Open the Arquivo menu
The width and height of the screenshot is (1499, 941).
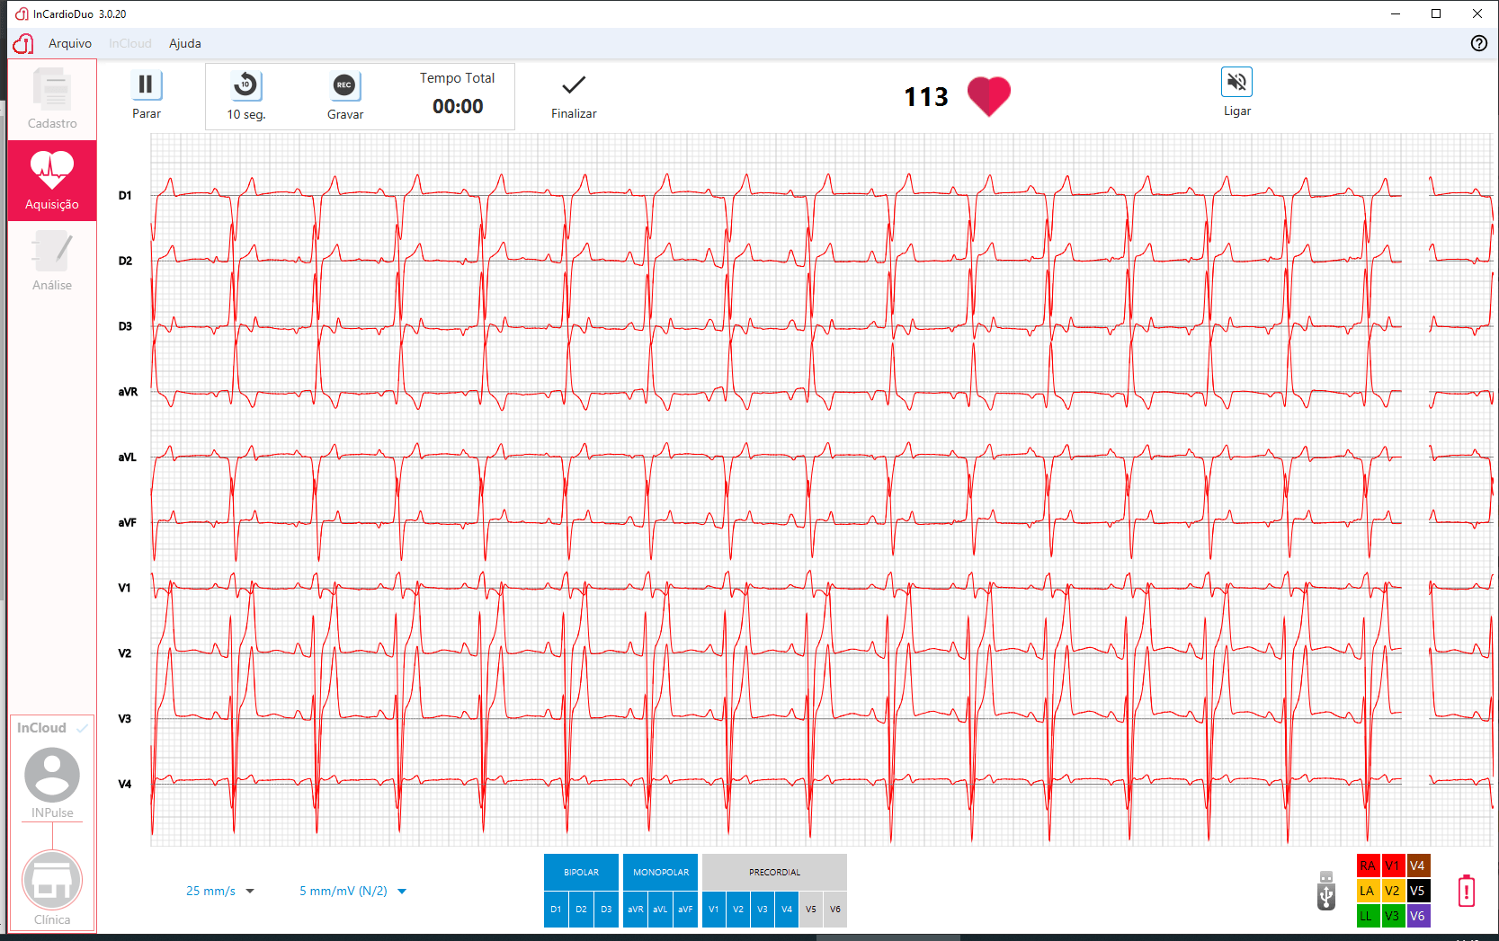coord(70,43)
